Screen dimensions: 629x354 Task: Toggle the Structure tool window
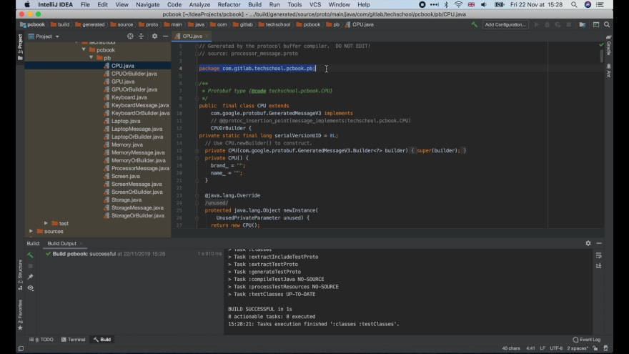[x=20, y=275]
